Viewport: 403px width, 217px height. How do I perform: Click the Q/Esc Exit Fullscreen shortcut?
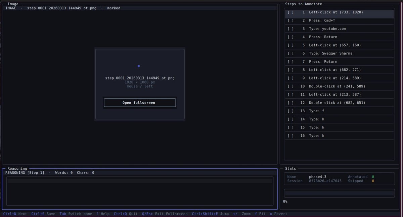pos(165,214)
